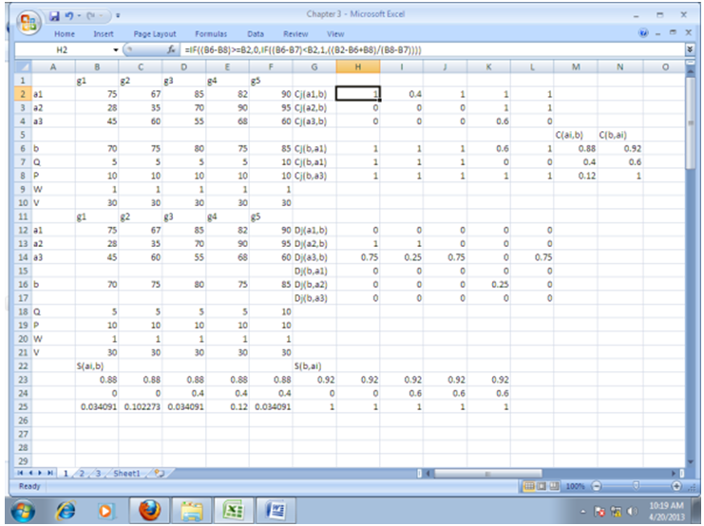The image size is (704, 526).
Task: Switch to Normal view in status bar
Action: [531, 485]
